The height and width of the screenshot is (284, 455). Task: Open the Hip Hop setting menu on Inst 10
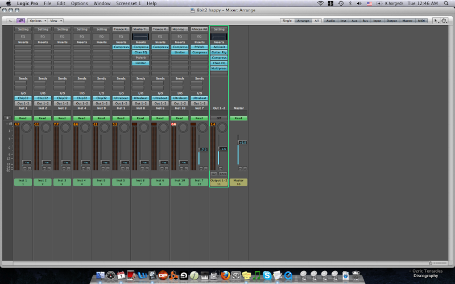click(x=180, y=30)
